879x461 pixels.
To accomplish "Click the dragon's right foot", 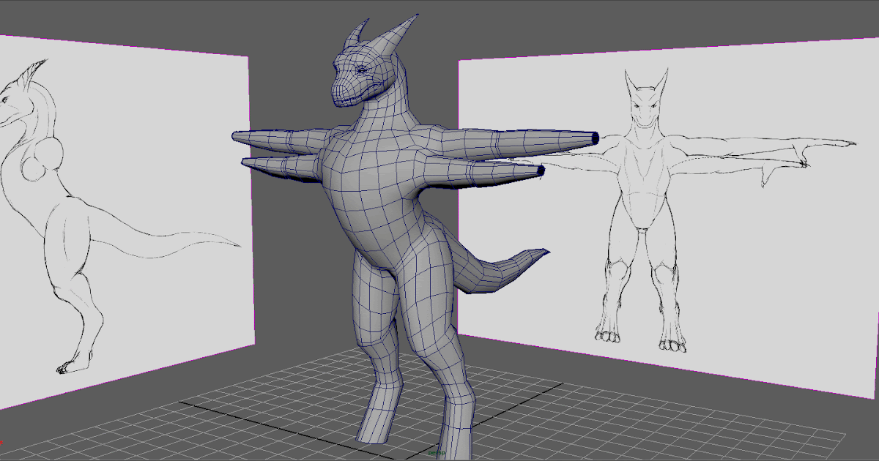I will [458, 439].
